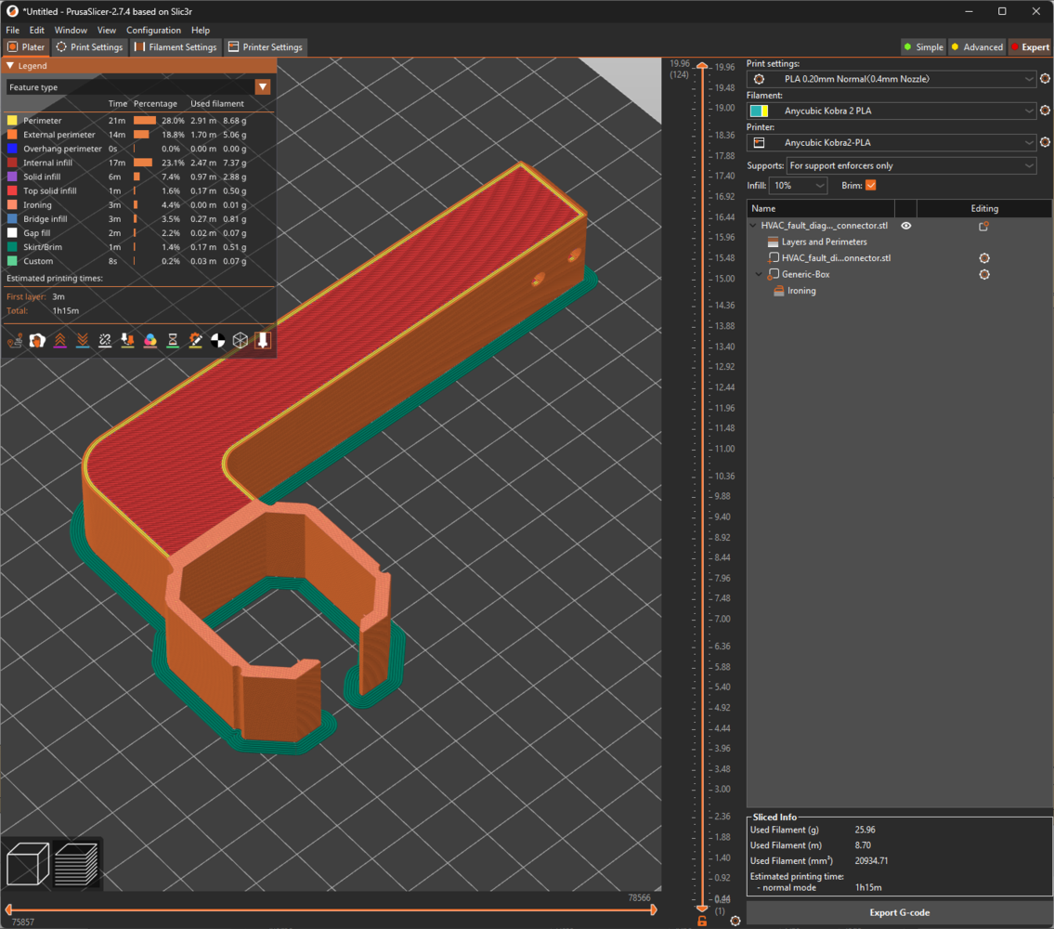Toggle the Shells wireframe cube icon

click(241, 341)
